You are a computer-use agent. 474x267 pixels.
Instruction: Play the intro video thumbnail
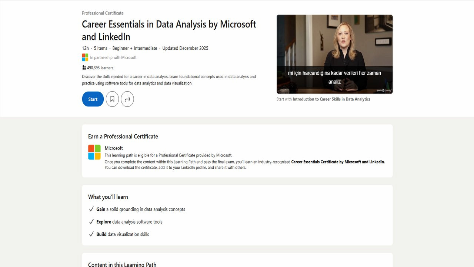pyautogui.click(x=334, y=54)
